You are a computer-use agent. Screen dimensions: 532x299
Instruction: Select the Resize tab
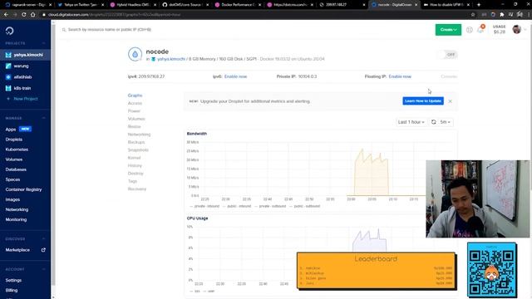[135, 127]
